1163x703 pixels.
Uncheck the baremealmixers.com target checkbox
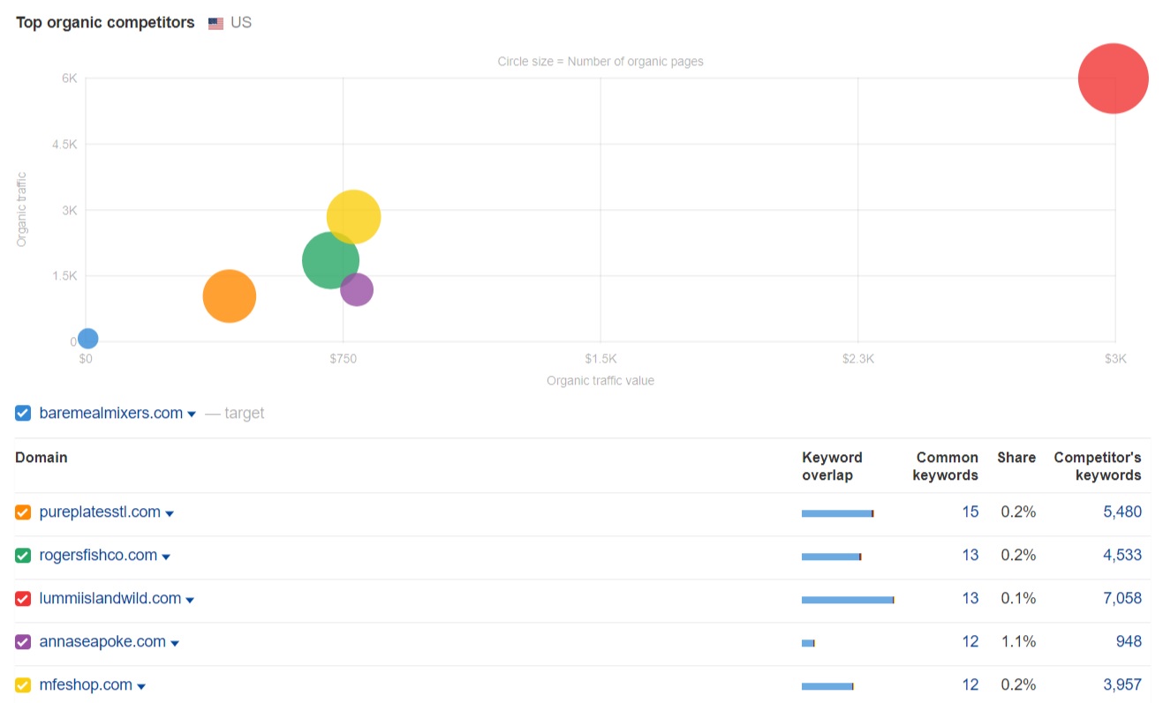(x=24, y=413)
